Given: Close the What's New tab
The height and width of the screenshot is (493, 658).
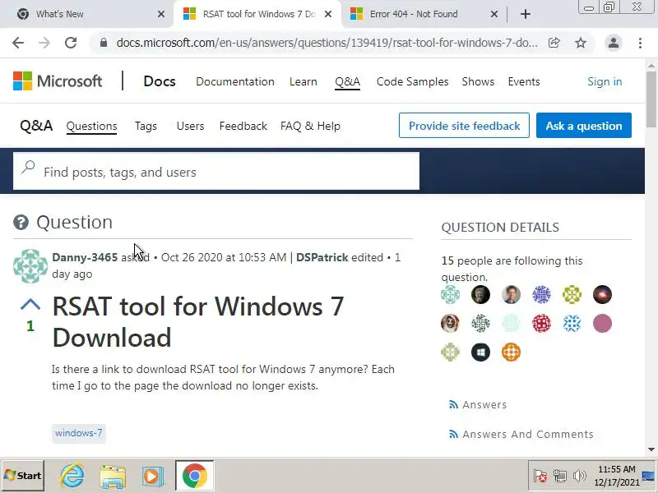Looking at the screenshot, I should pyautogui.click(x=160, y=14).
